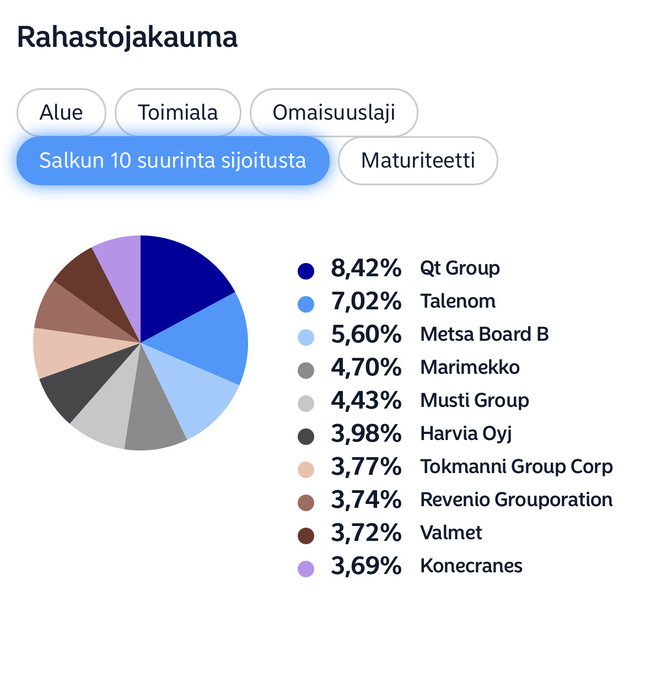Click the Musti Group label
This screenshot has width=645, height=676.
point(474,400)
